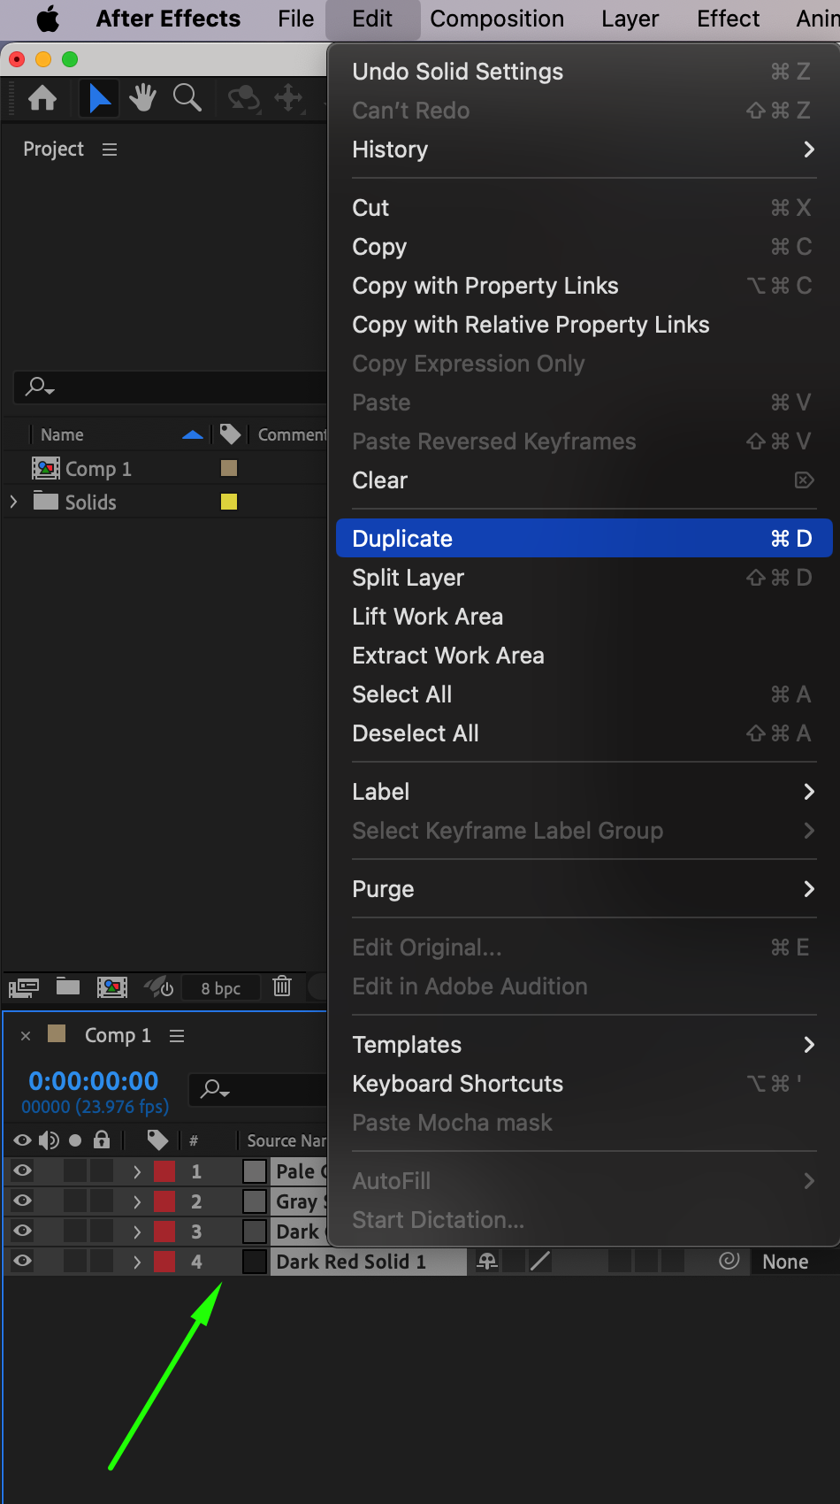Click the label tag column header in Project
Image resolution: width=840 pixels, height=1504 pixels.
[x=230, y=434]
